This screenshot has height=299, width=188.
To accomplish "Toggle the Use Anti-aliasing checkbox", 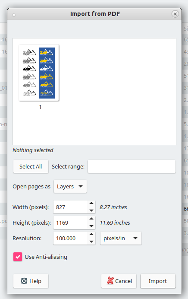I will tap(18, 257).
